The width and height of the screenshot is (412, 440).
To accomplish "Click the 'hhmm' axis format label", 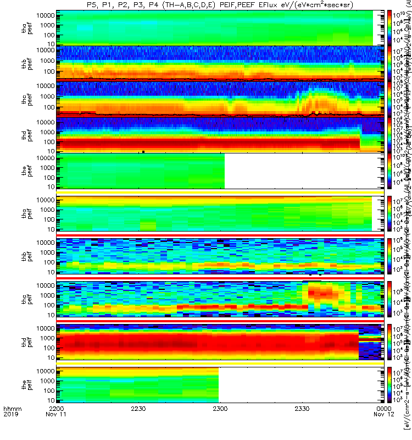I will (x=12, y=409).
